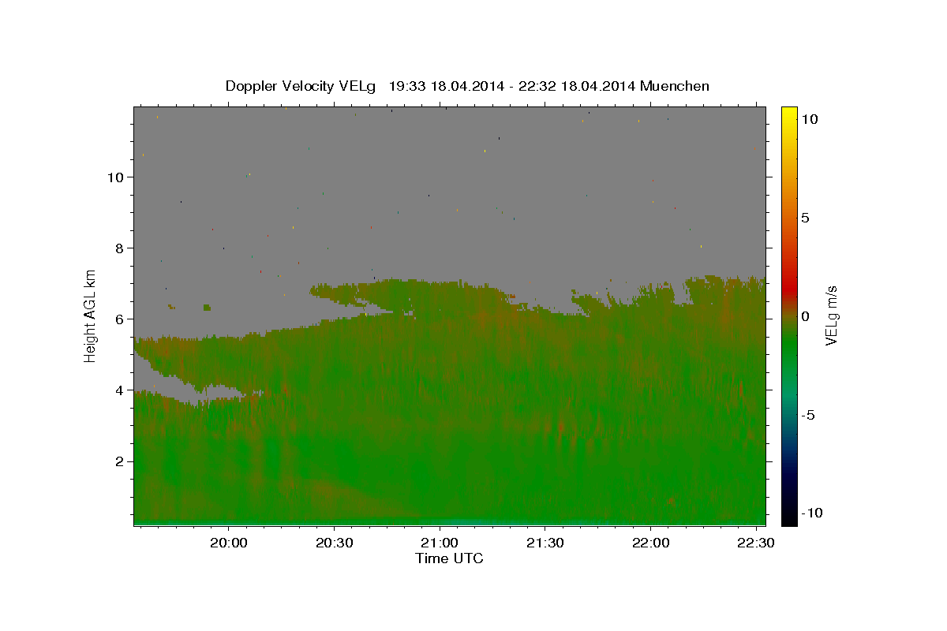This screenshot has width=947, height=631.
Task: Click the colorbar label -5
Action: pyautogui.click(x=808, y=415)
